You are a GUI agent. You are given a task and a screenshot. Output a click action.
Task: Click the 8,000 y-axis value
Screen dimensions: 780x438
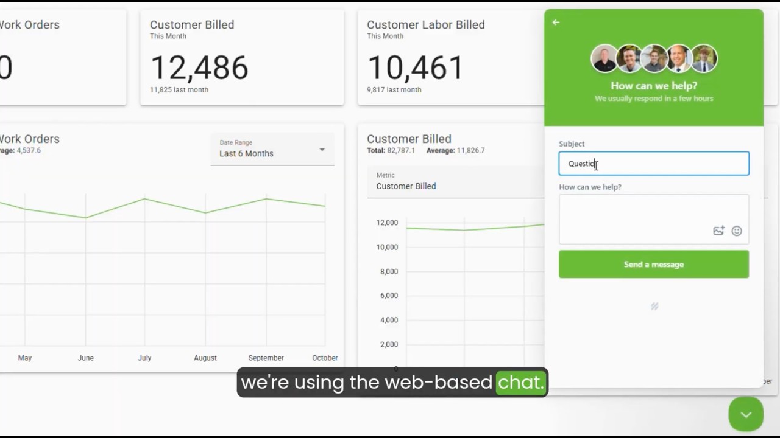(x=389, y=271)
